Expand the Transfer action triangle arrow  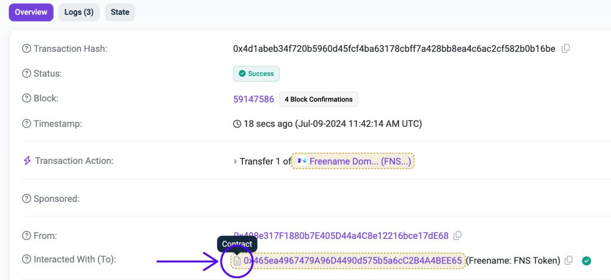tap(235, 161)
